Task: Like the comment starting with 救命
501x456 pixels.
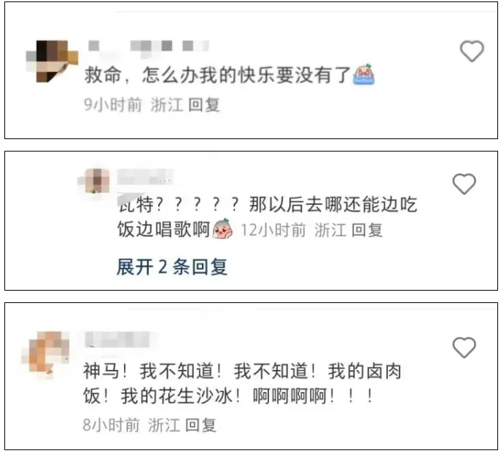Action: coord(472,51)
